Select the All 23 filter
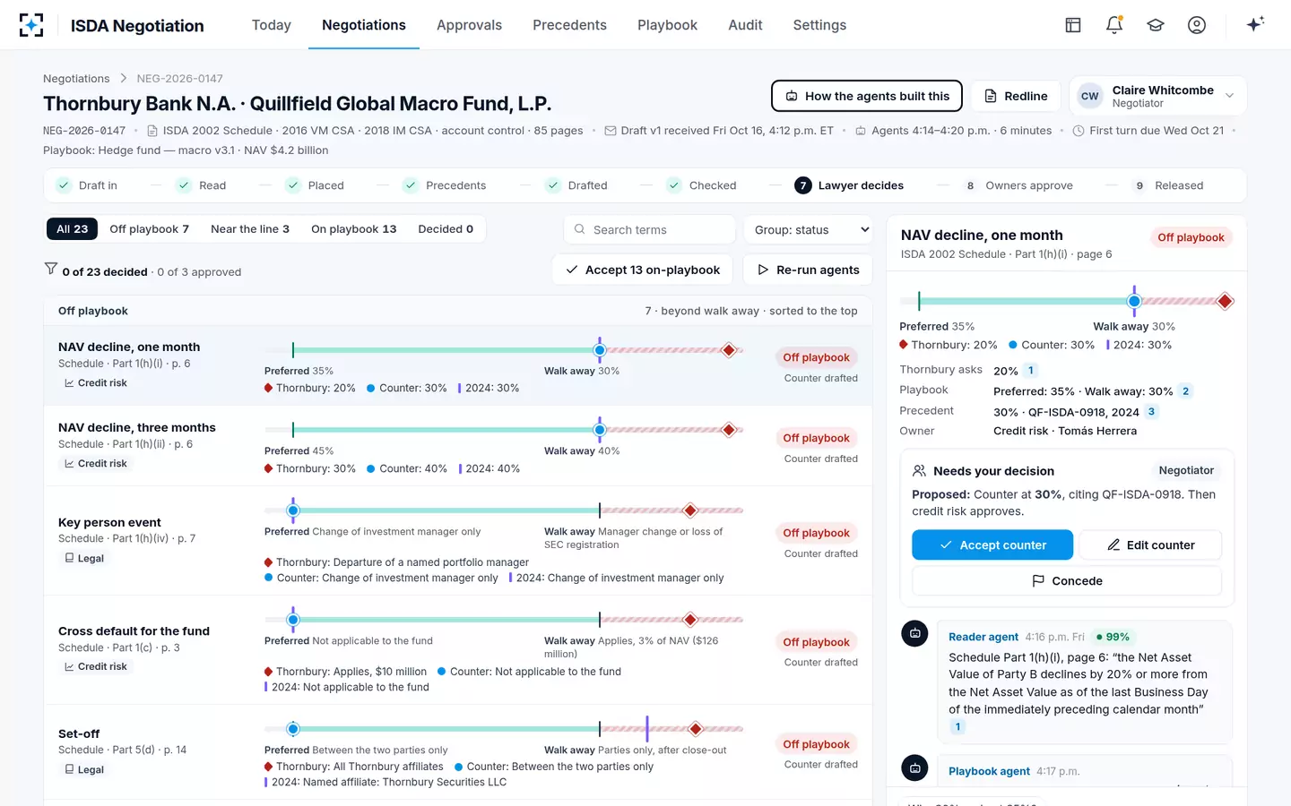The width and height of the screenshot is (1291, 806). 72,229
